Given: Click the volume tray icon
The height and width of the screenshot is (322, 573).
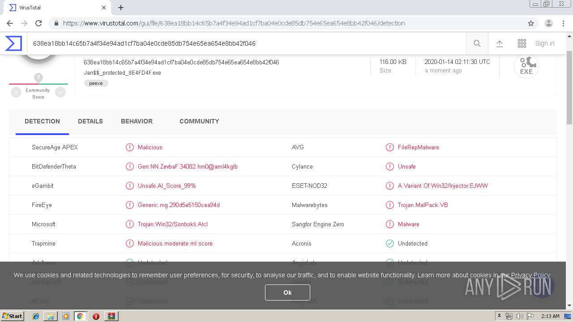Looking at the screenshot, I should (520, 316).
